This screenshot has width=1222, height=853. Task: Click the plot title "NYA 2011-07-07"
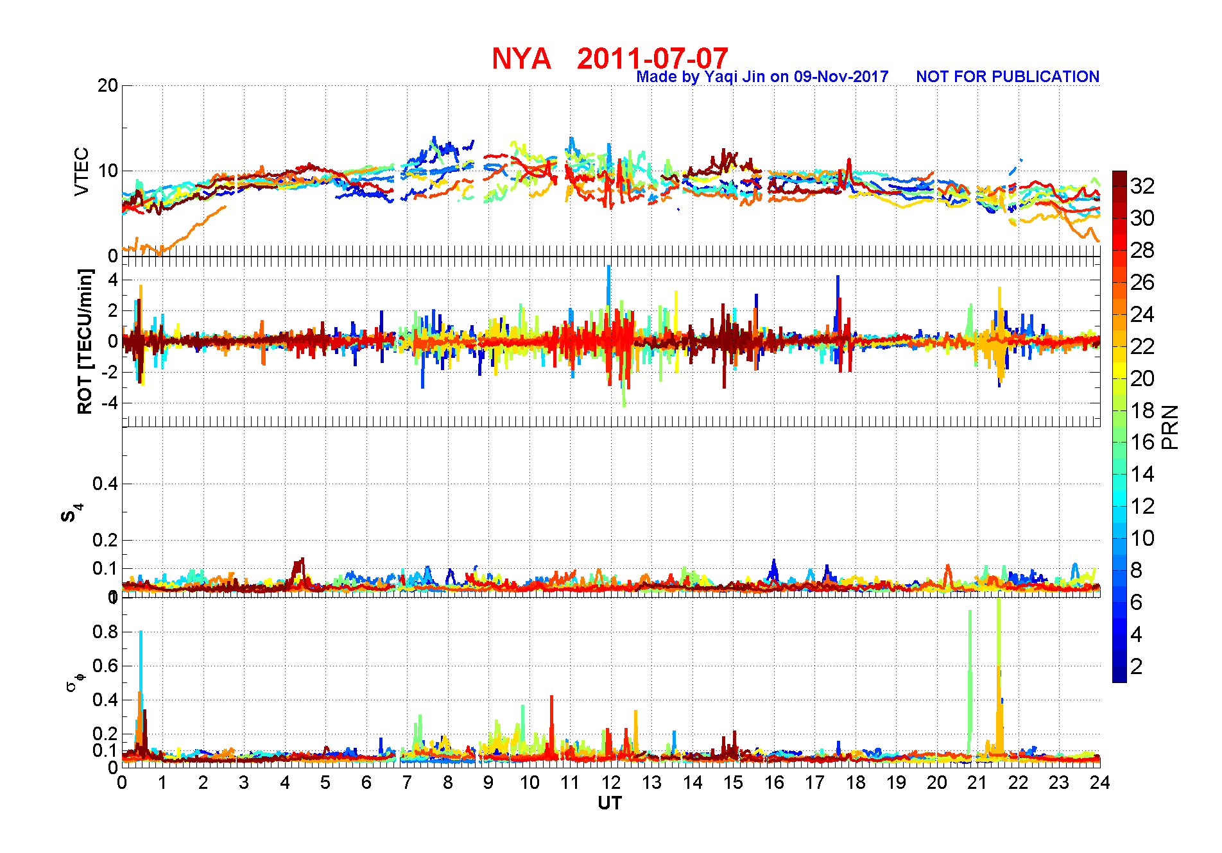click(610, 58)
